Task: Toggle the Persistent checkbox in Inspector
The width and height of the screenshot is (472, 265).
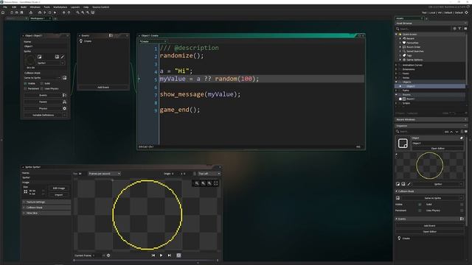Action: [x=420, y=211]
